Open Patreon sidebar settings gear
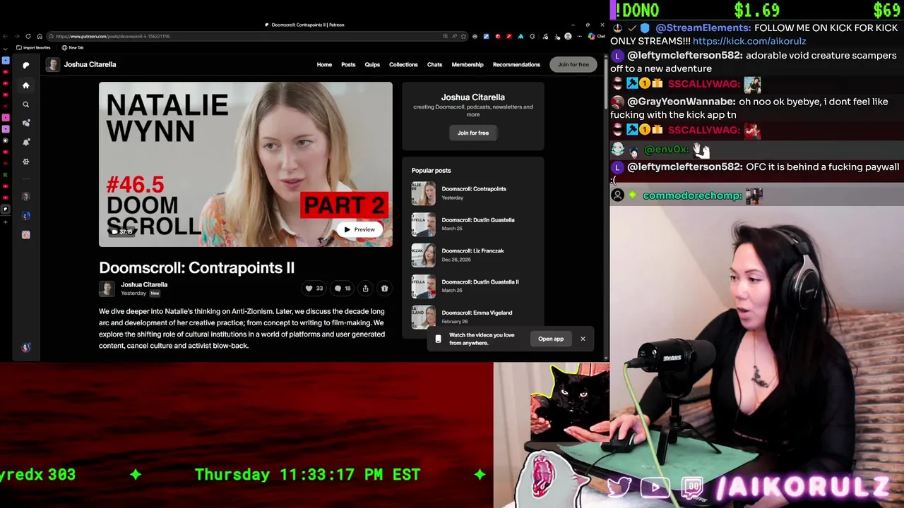The image size is (904, 508). pos(25,162)
